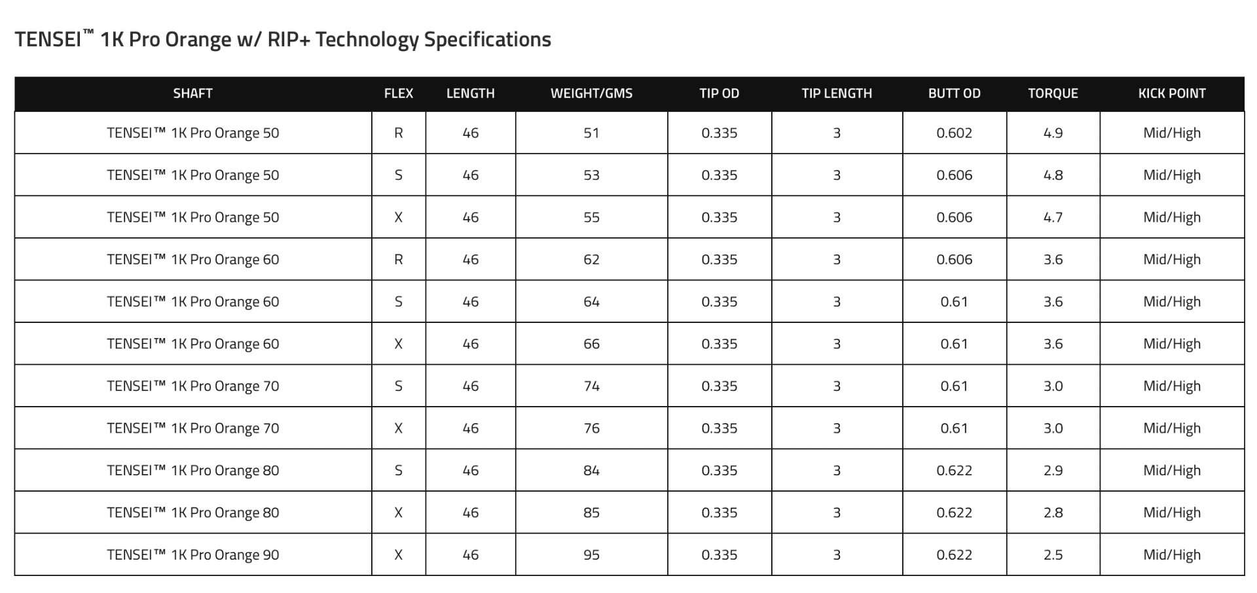This screenshot has height=593, width=1257.
Task: Click the KICK POINT column header
Action: [x=1172, y=93]
